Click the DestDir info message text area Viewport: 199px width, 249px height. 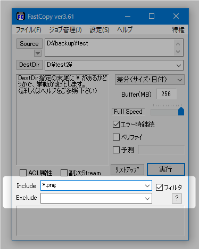62,120
